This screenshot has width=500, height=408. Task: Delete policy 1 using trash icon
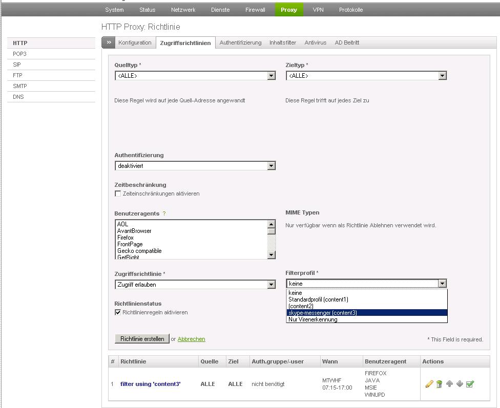(x=439, y=384)
